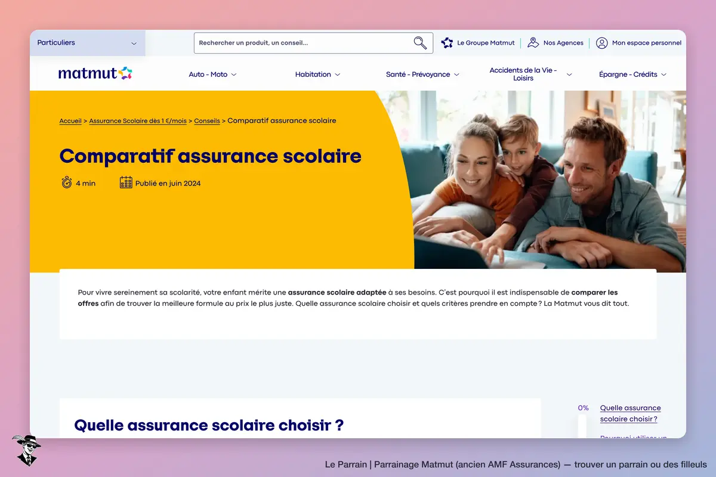716x477 pixels.
Task: Jump to Quelle assurance scolaire choisir anchor
Action: (630, 413)
